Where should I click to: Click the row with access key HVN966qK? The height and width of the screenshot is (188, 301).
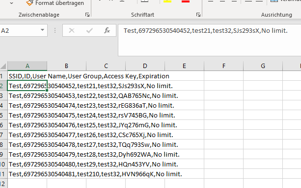[95, 174]
